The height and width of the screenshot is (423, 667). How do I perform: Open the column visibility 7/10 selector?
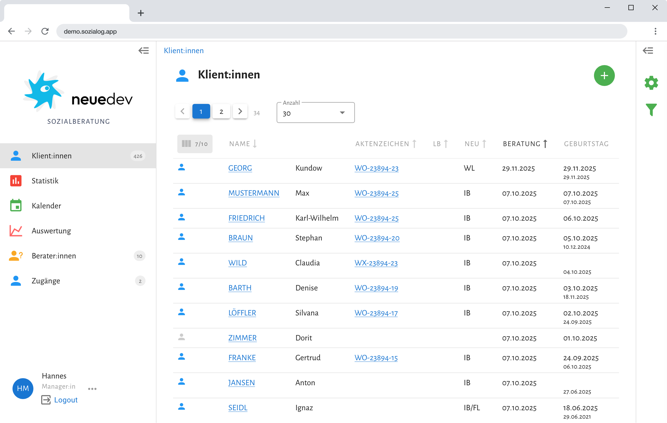pos(195,144)
